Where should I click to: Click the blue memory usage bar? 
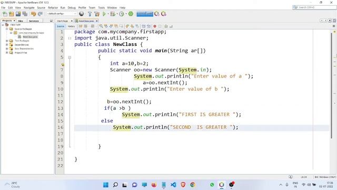tap(145, 14)
